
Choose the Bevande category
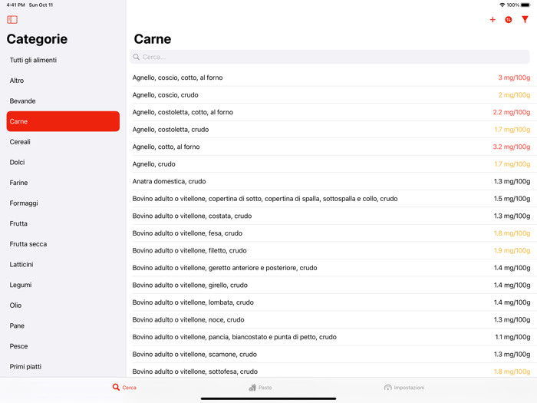click(63, 101)
